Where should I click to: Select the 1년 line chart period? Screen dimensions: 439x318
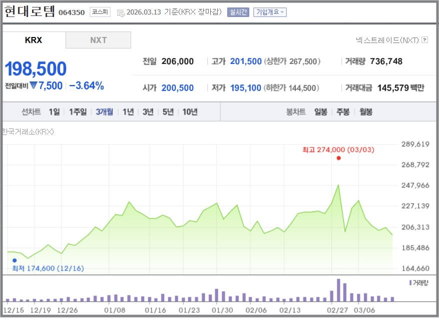pos(128,112)
